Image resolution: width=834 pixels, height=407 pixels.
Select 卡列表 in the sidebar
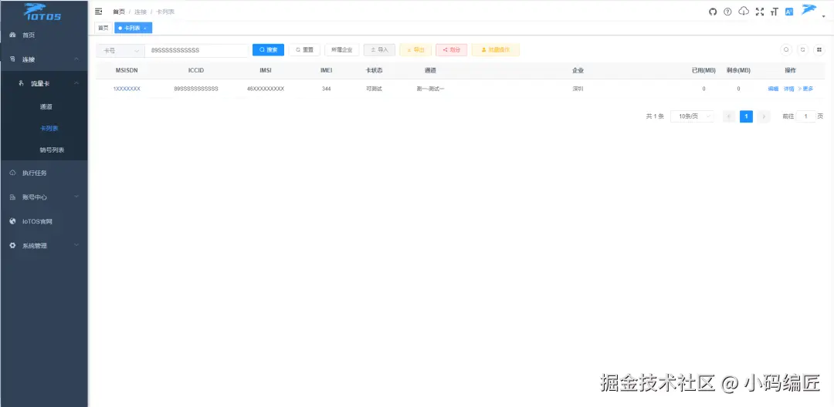(49, 129)
